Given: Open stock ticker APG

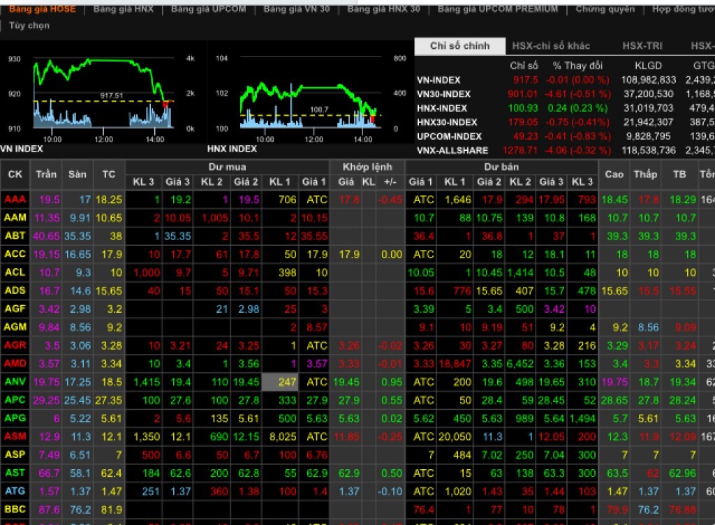Looking at the screenshot, I should [15, 418].
